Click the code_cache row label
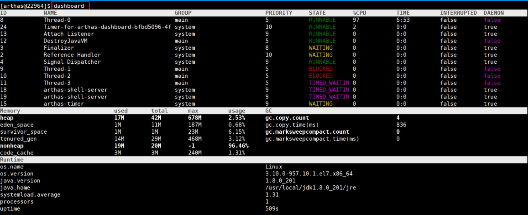 (x=17, y=152)
